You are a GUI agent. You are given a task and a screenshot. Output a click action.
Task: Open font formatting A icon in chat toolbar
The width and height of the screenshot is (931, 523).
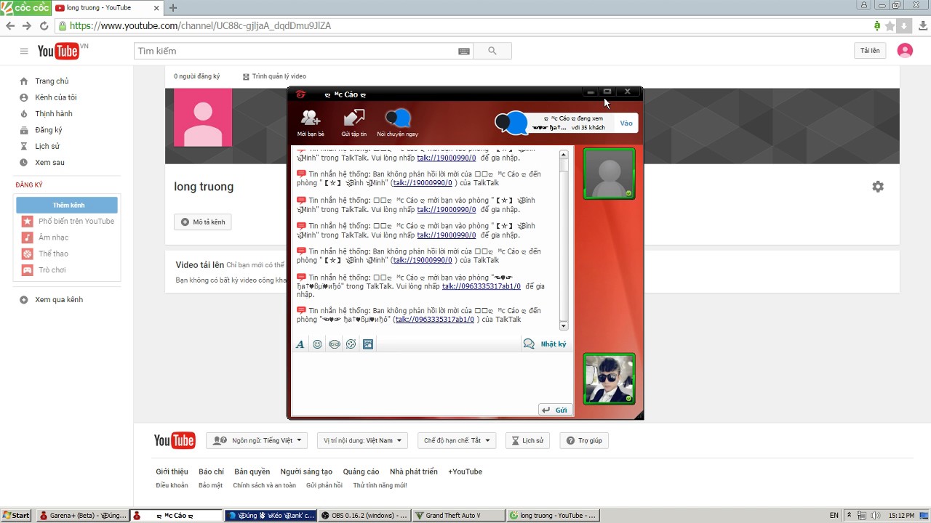pos(300,344)
